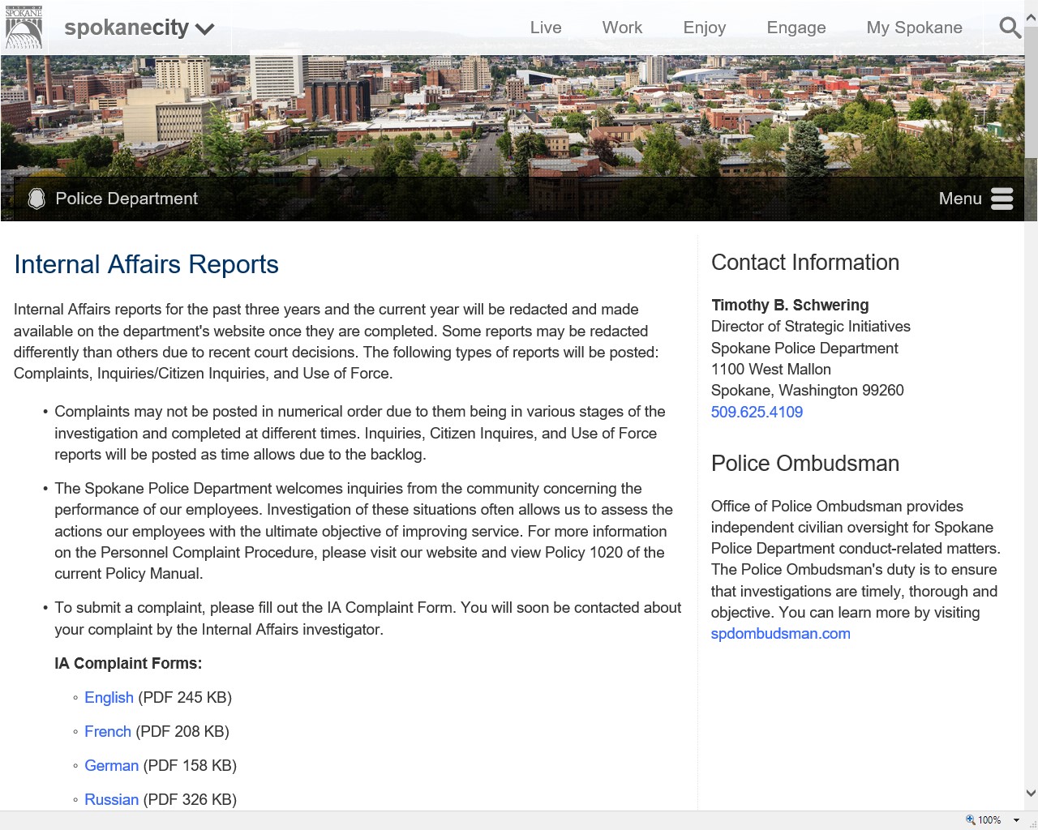Click the Police Department badge icon
Image resolution: width=1038 pixels, height=830 pixels.
pos(36,199)
